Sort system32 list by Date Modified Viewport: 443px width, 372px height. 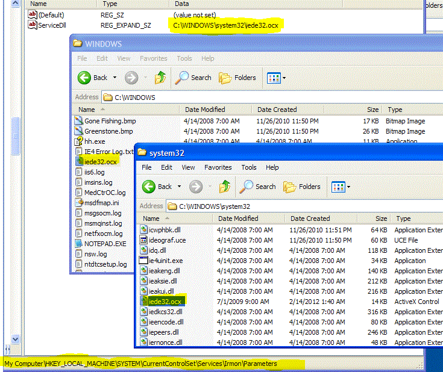(x=249, y=219)
